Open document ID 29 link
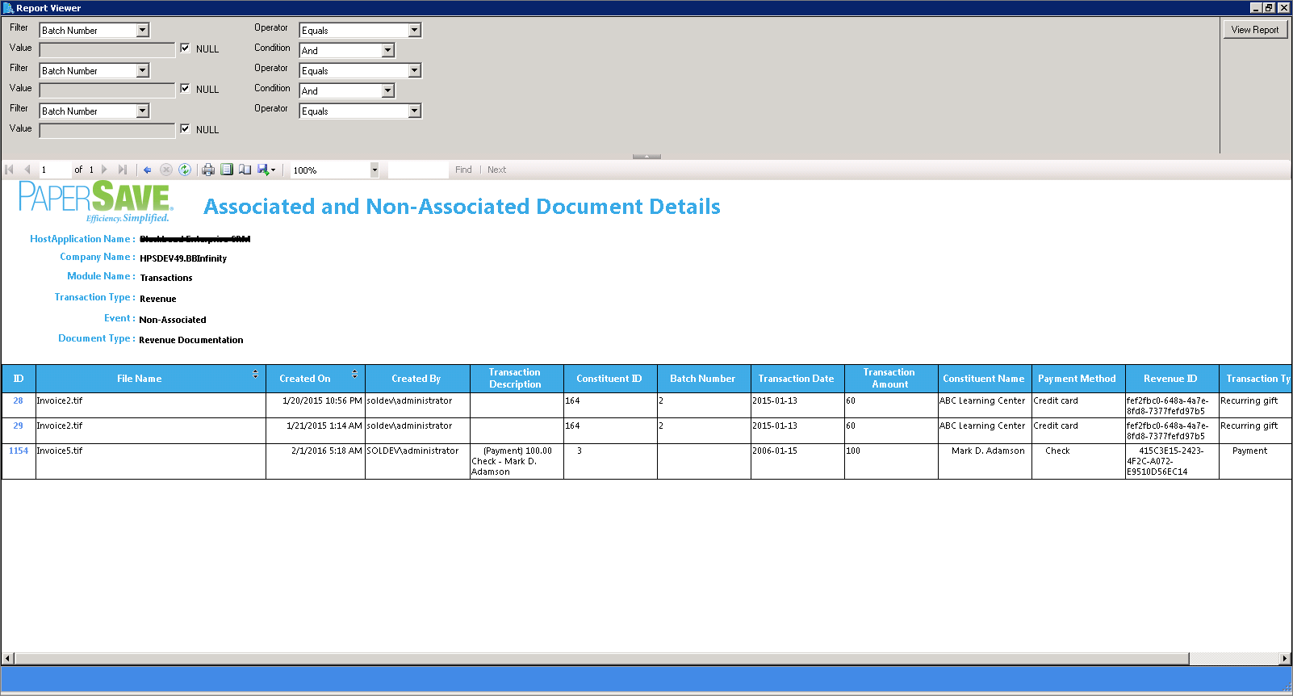This screenshot has width=1293, height=696. point(18,426)
